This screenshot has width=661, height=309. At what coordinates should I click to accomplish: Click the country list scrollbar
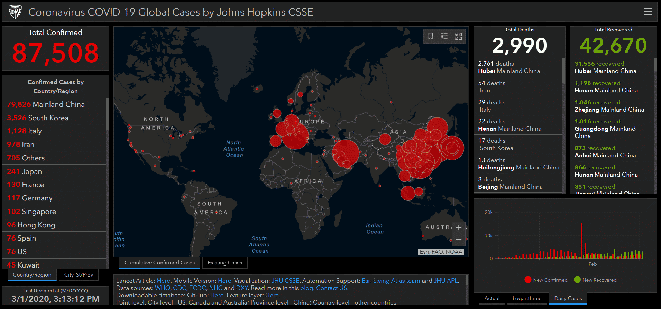pyautogui.click(x=107, y=114)
